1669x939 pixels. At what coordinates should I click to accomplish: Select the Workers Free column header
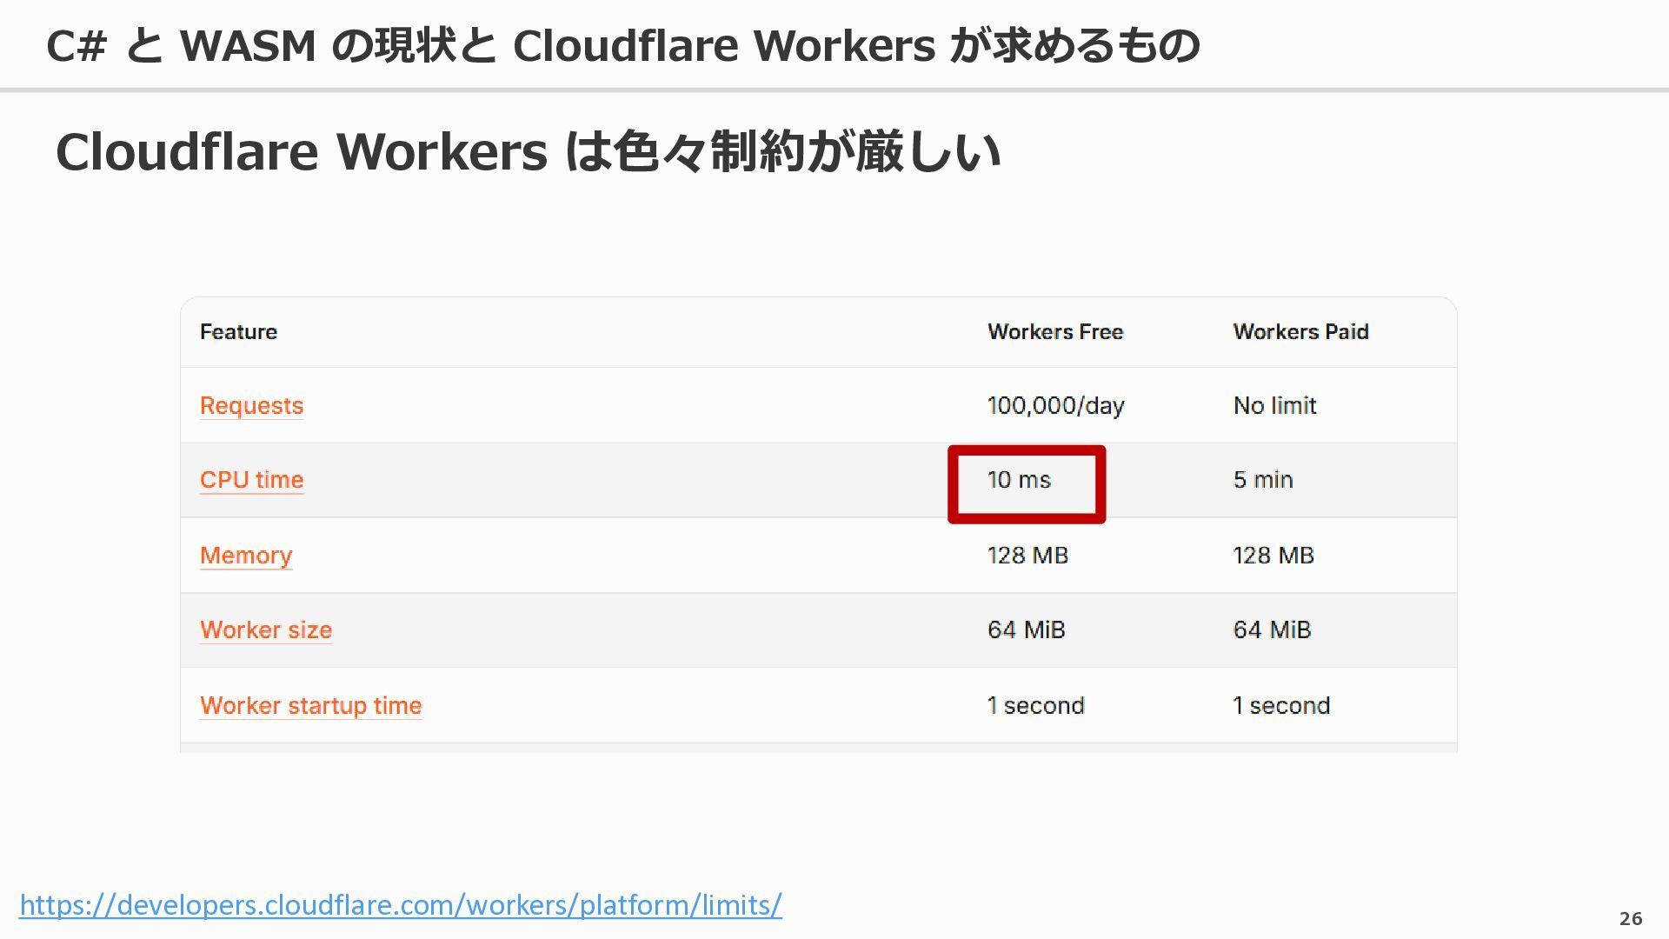coord(1055,332)
